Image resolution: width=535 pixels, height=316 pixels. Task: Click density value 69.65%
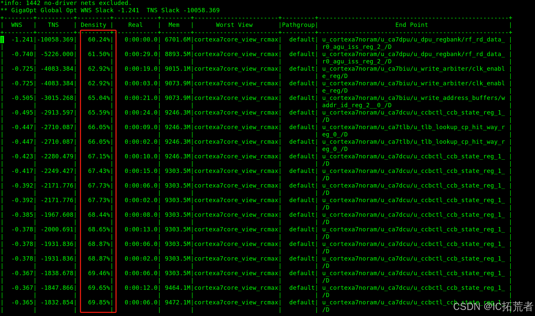click(99, 288)
